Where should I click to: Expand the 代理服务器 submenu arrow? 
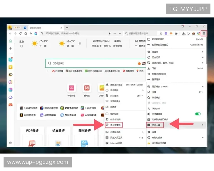(x=143, y=132)
